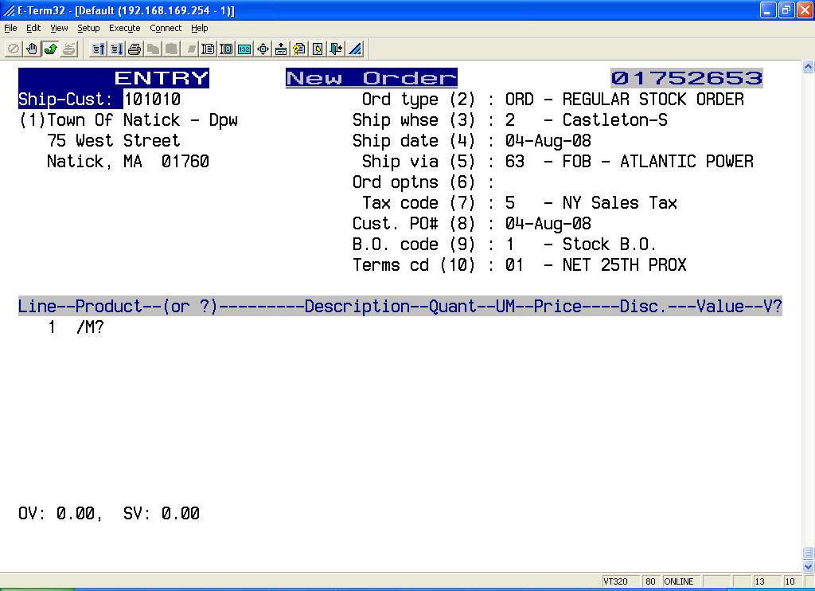The width and height of the screenshot is (815, 591).
Task: Click the vertical scrollbar down arrow
Action: 809,566
